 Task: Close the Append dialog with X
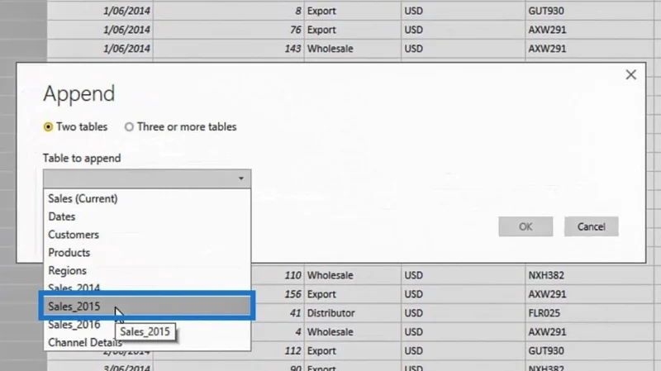click(630, 74)
